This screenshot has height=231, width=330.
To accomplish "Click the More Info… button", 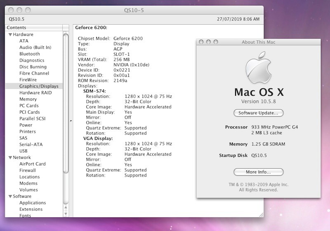I will click(259, 172).
